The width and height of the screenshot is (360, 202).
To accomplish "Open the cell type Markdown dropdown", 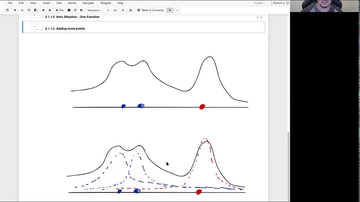I will point(98,10).
